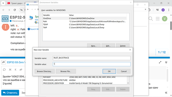Toggle italic К formatting in composer
This screenshot has width=172, height=97.
[15, 69]
